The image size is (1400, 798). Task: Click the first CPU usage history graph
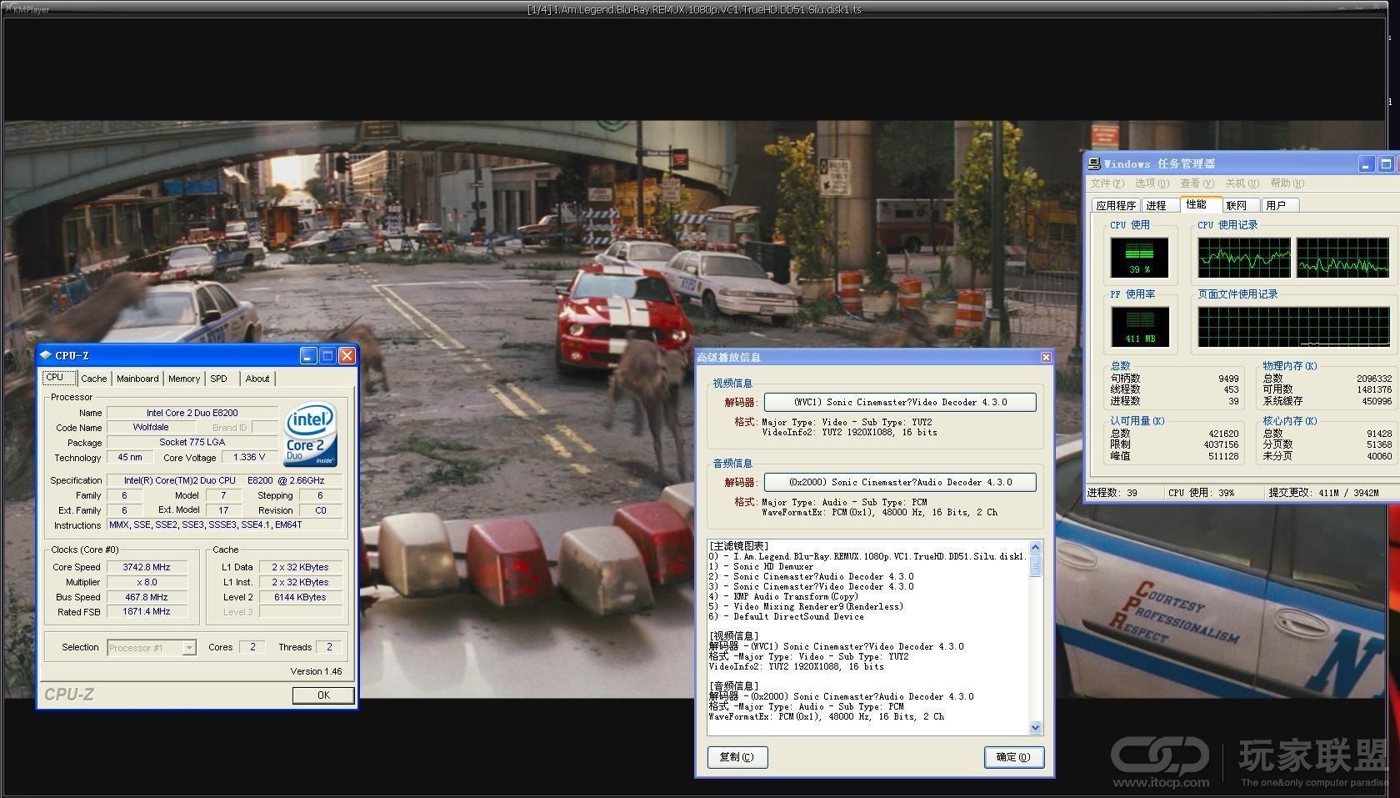point(1244,258)
